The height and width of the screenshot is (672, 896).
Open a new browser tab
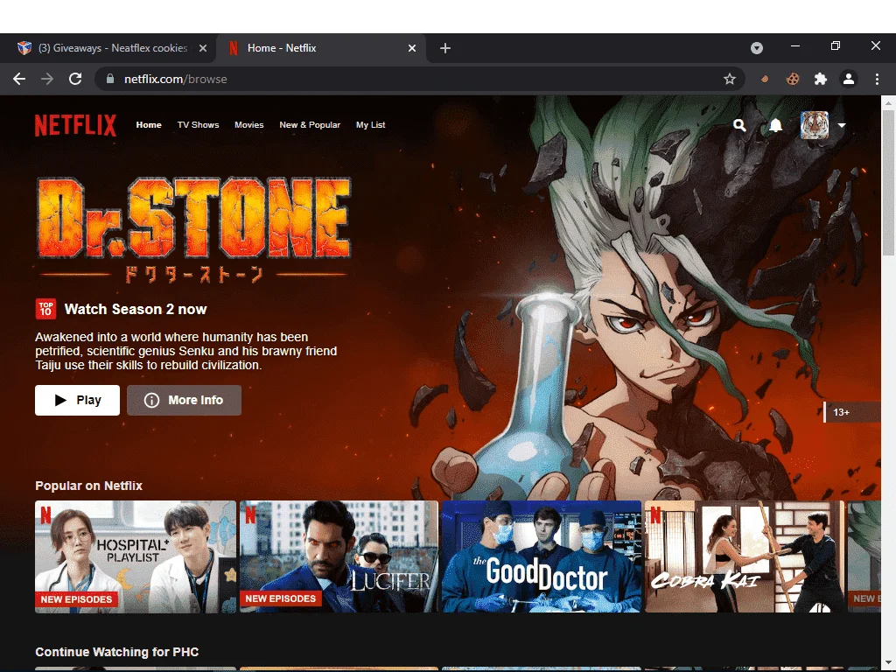coord(445,49)
